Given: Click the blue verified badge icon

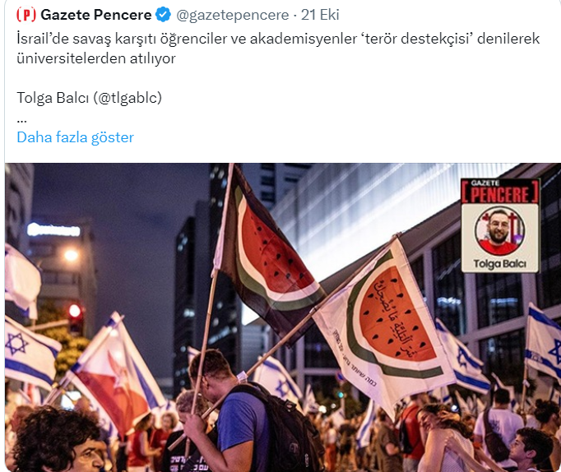Looking at the screenshot, I should [164, 15].
